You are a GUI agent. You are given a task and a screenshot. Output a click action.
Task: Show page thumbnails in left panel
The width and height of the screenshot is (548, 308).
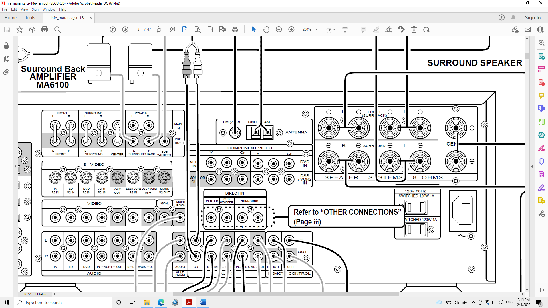(x=6, y=59)
